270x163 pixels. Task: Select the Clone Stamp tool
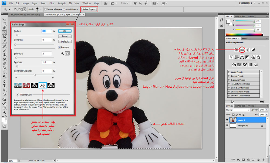pyautogui.click(x=4, y=55)
